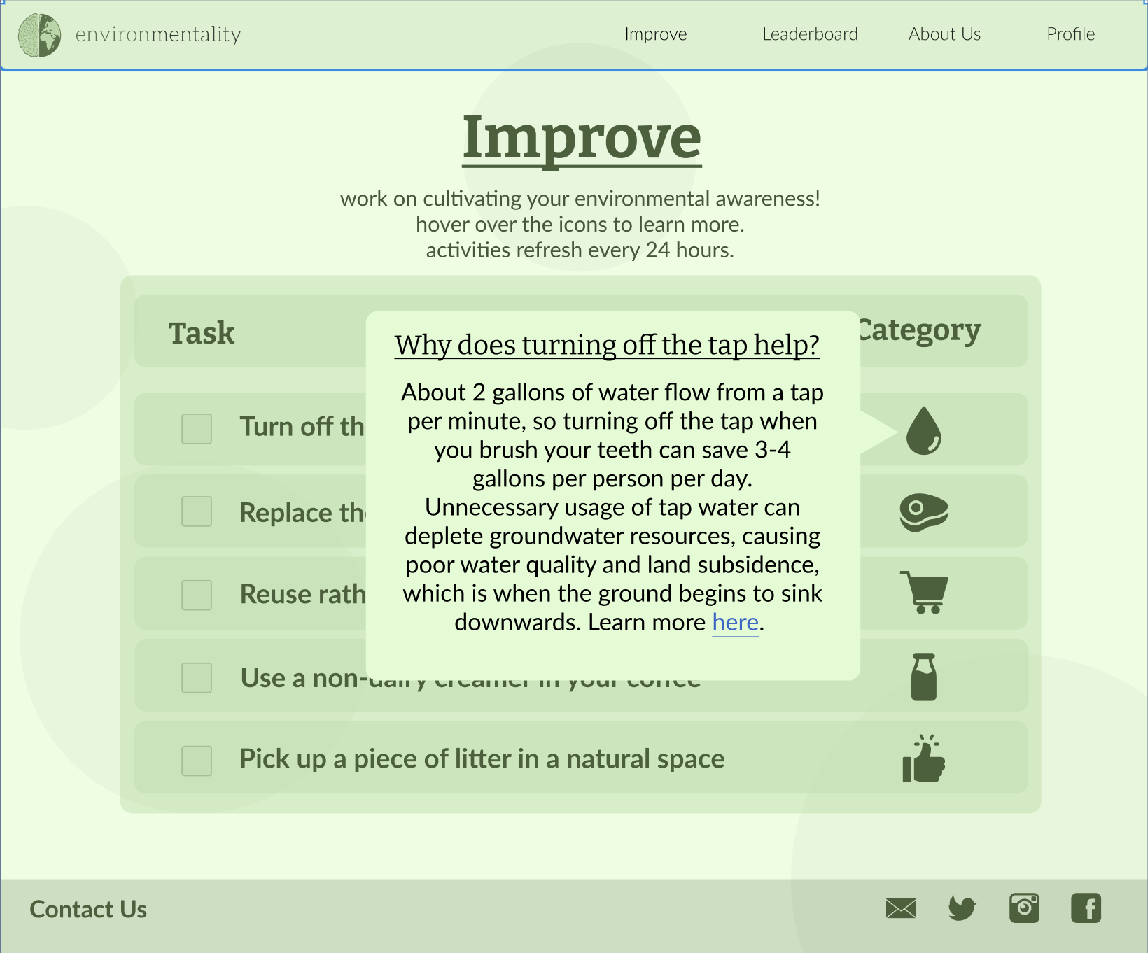Image resolution: width=1148 pixels, height=953 pixels.
Task: Open the Instagram camera icon in footer
Action: 1024,908
